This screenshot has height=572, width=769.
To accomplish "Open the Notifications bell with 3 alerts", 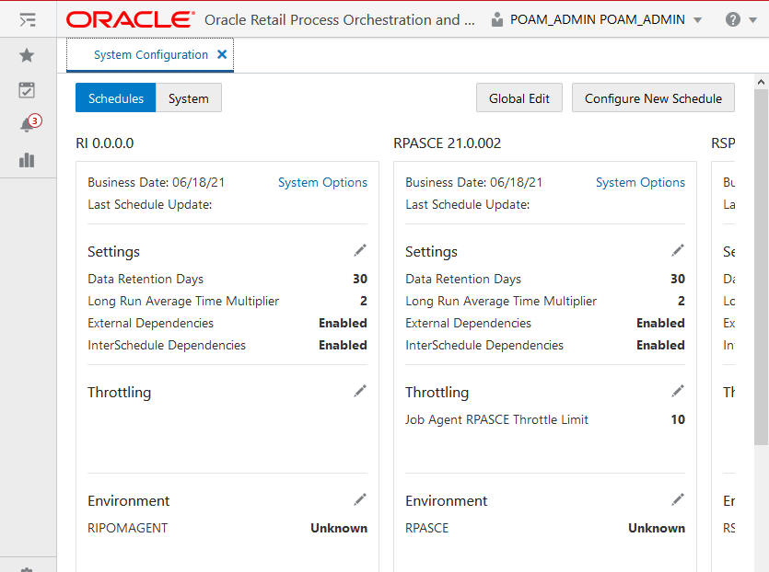I will [29, 123].
